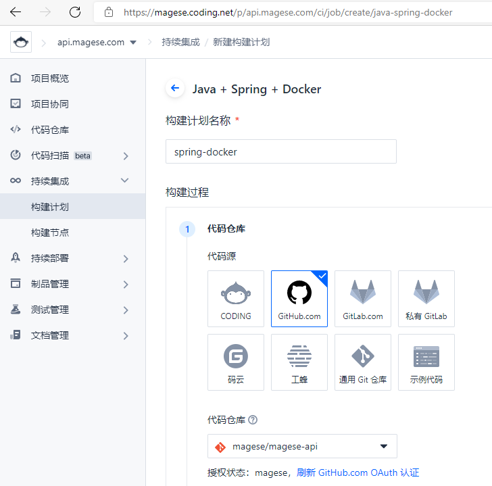Viewport: 492px width, 486px height.
Task: Open the 持续集成 breadcrumb link
Action: (180, 42)
